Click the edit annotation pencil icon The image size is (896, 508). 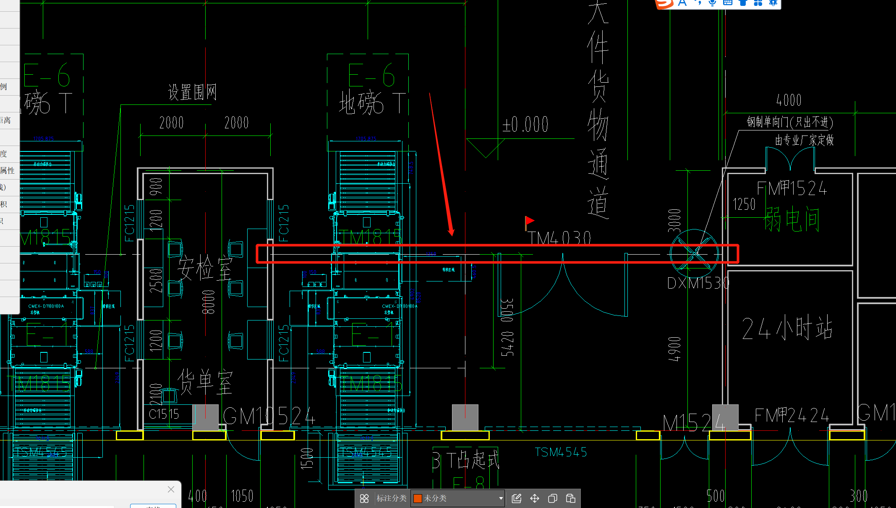click(517, 498)
